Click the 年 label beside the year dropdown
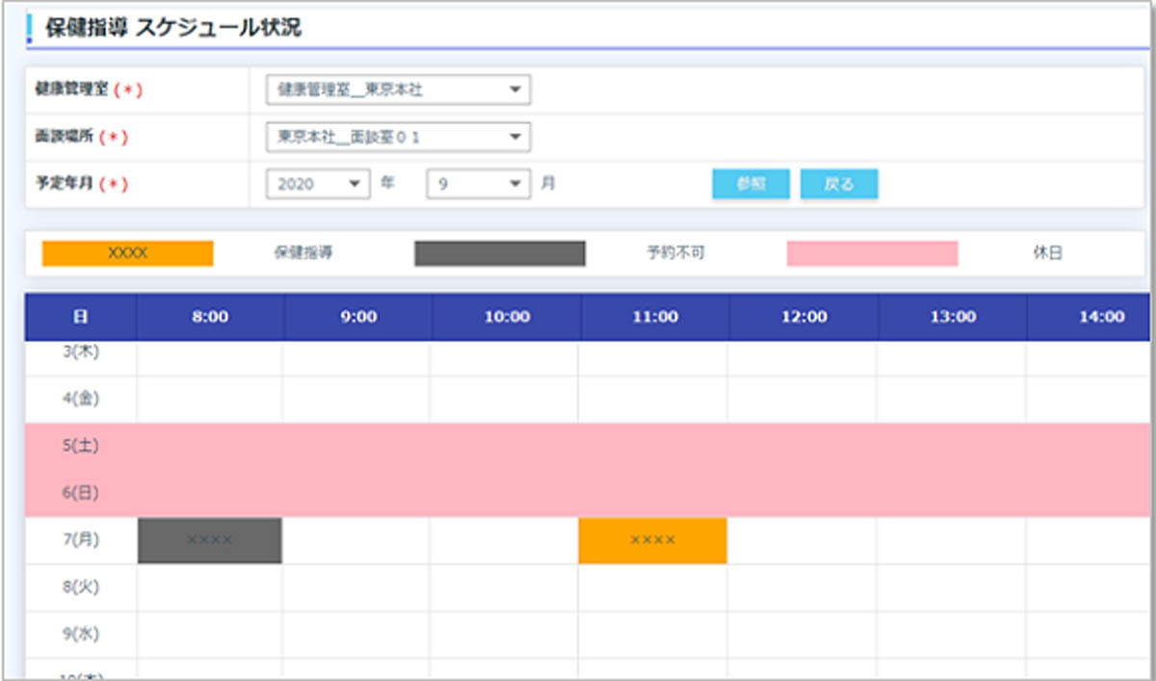Image resolution: width=1156 pixels, height=681 pixels. [x=387, y=183]
